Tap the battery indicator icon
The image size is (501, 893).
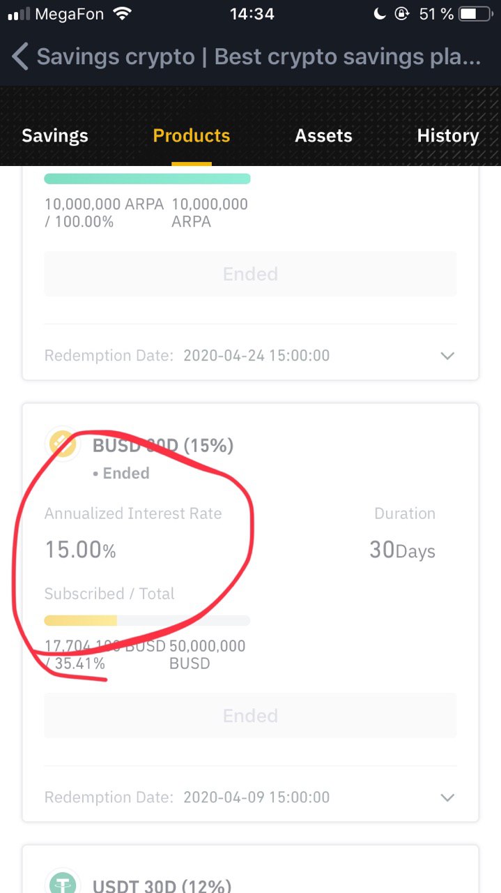point(476,14)
